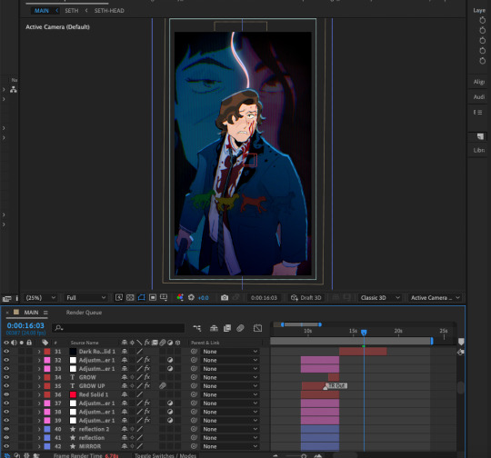Screen dimensions: 491x458
Task: Toggle transparency grid icon in viewer
Action: (130, 297)
